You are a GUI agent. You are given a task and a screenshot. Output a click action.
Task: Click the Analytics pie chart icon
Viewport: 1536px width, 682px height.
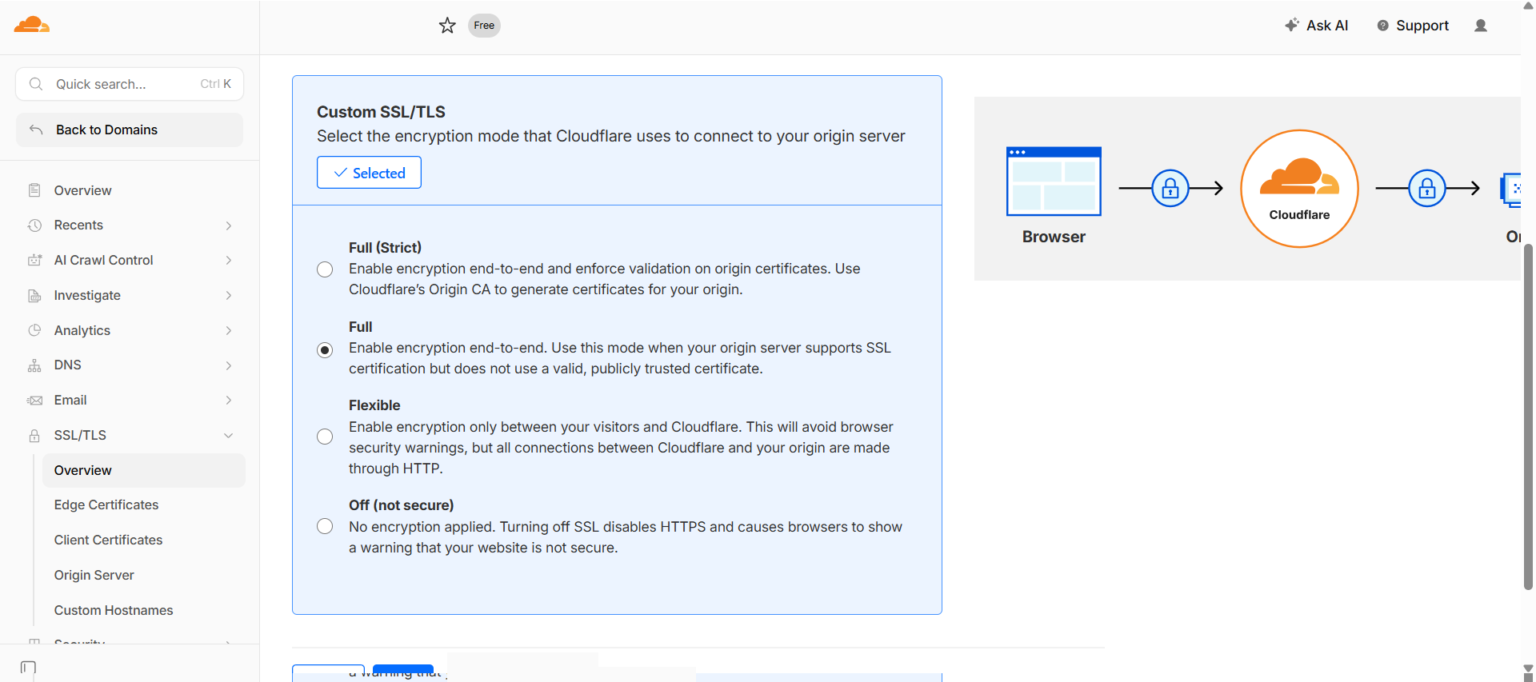(x=34, y=330)
